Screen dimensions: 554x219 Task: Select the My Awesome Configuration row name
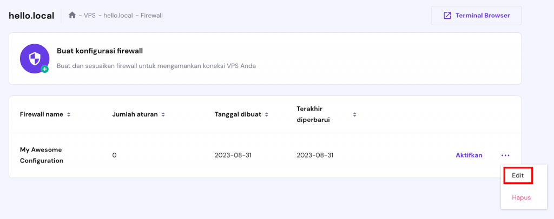click(42, 155)
